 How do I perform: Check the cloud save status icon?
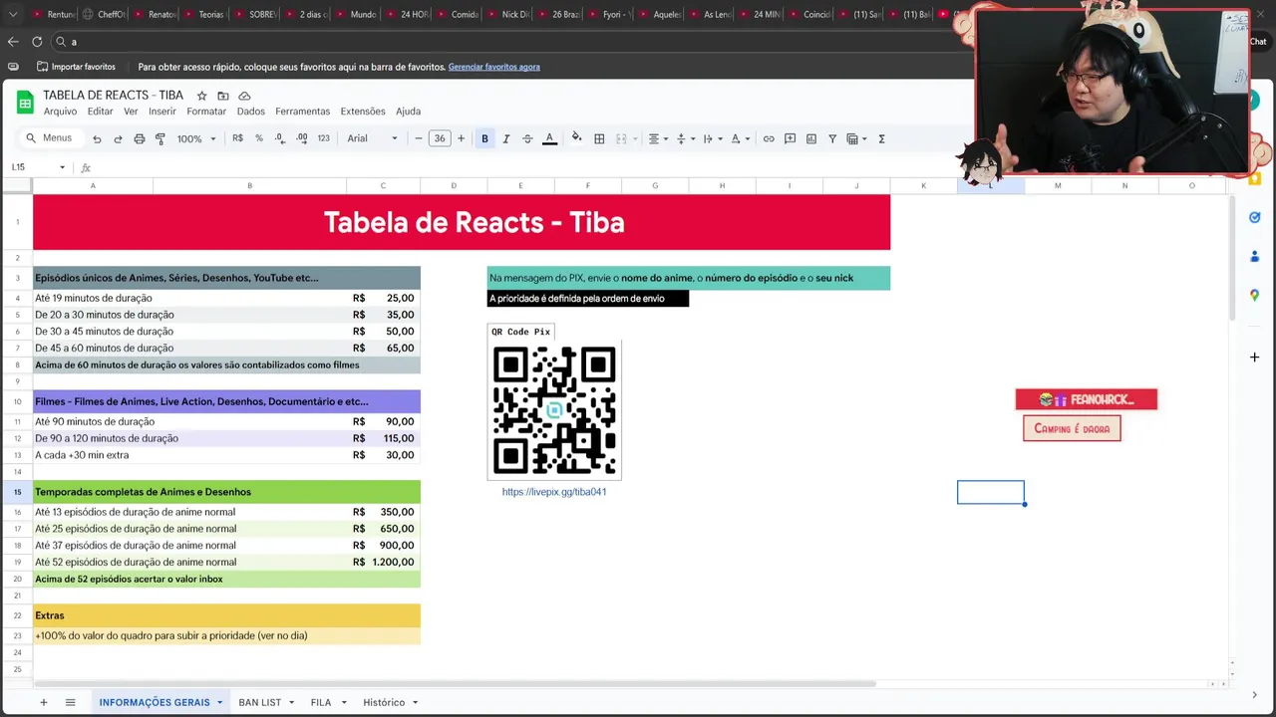[x=244, y=96]
